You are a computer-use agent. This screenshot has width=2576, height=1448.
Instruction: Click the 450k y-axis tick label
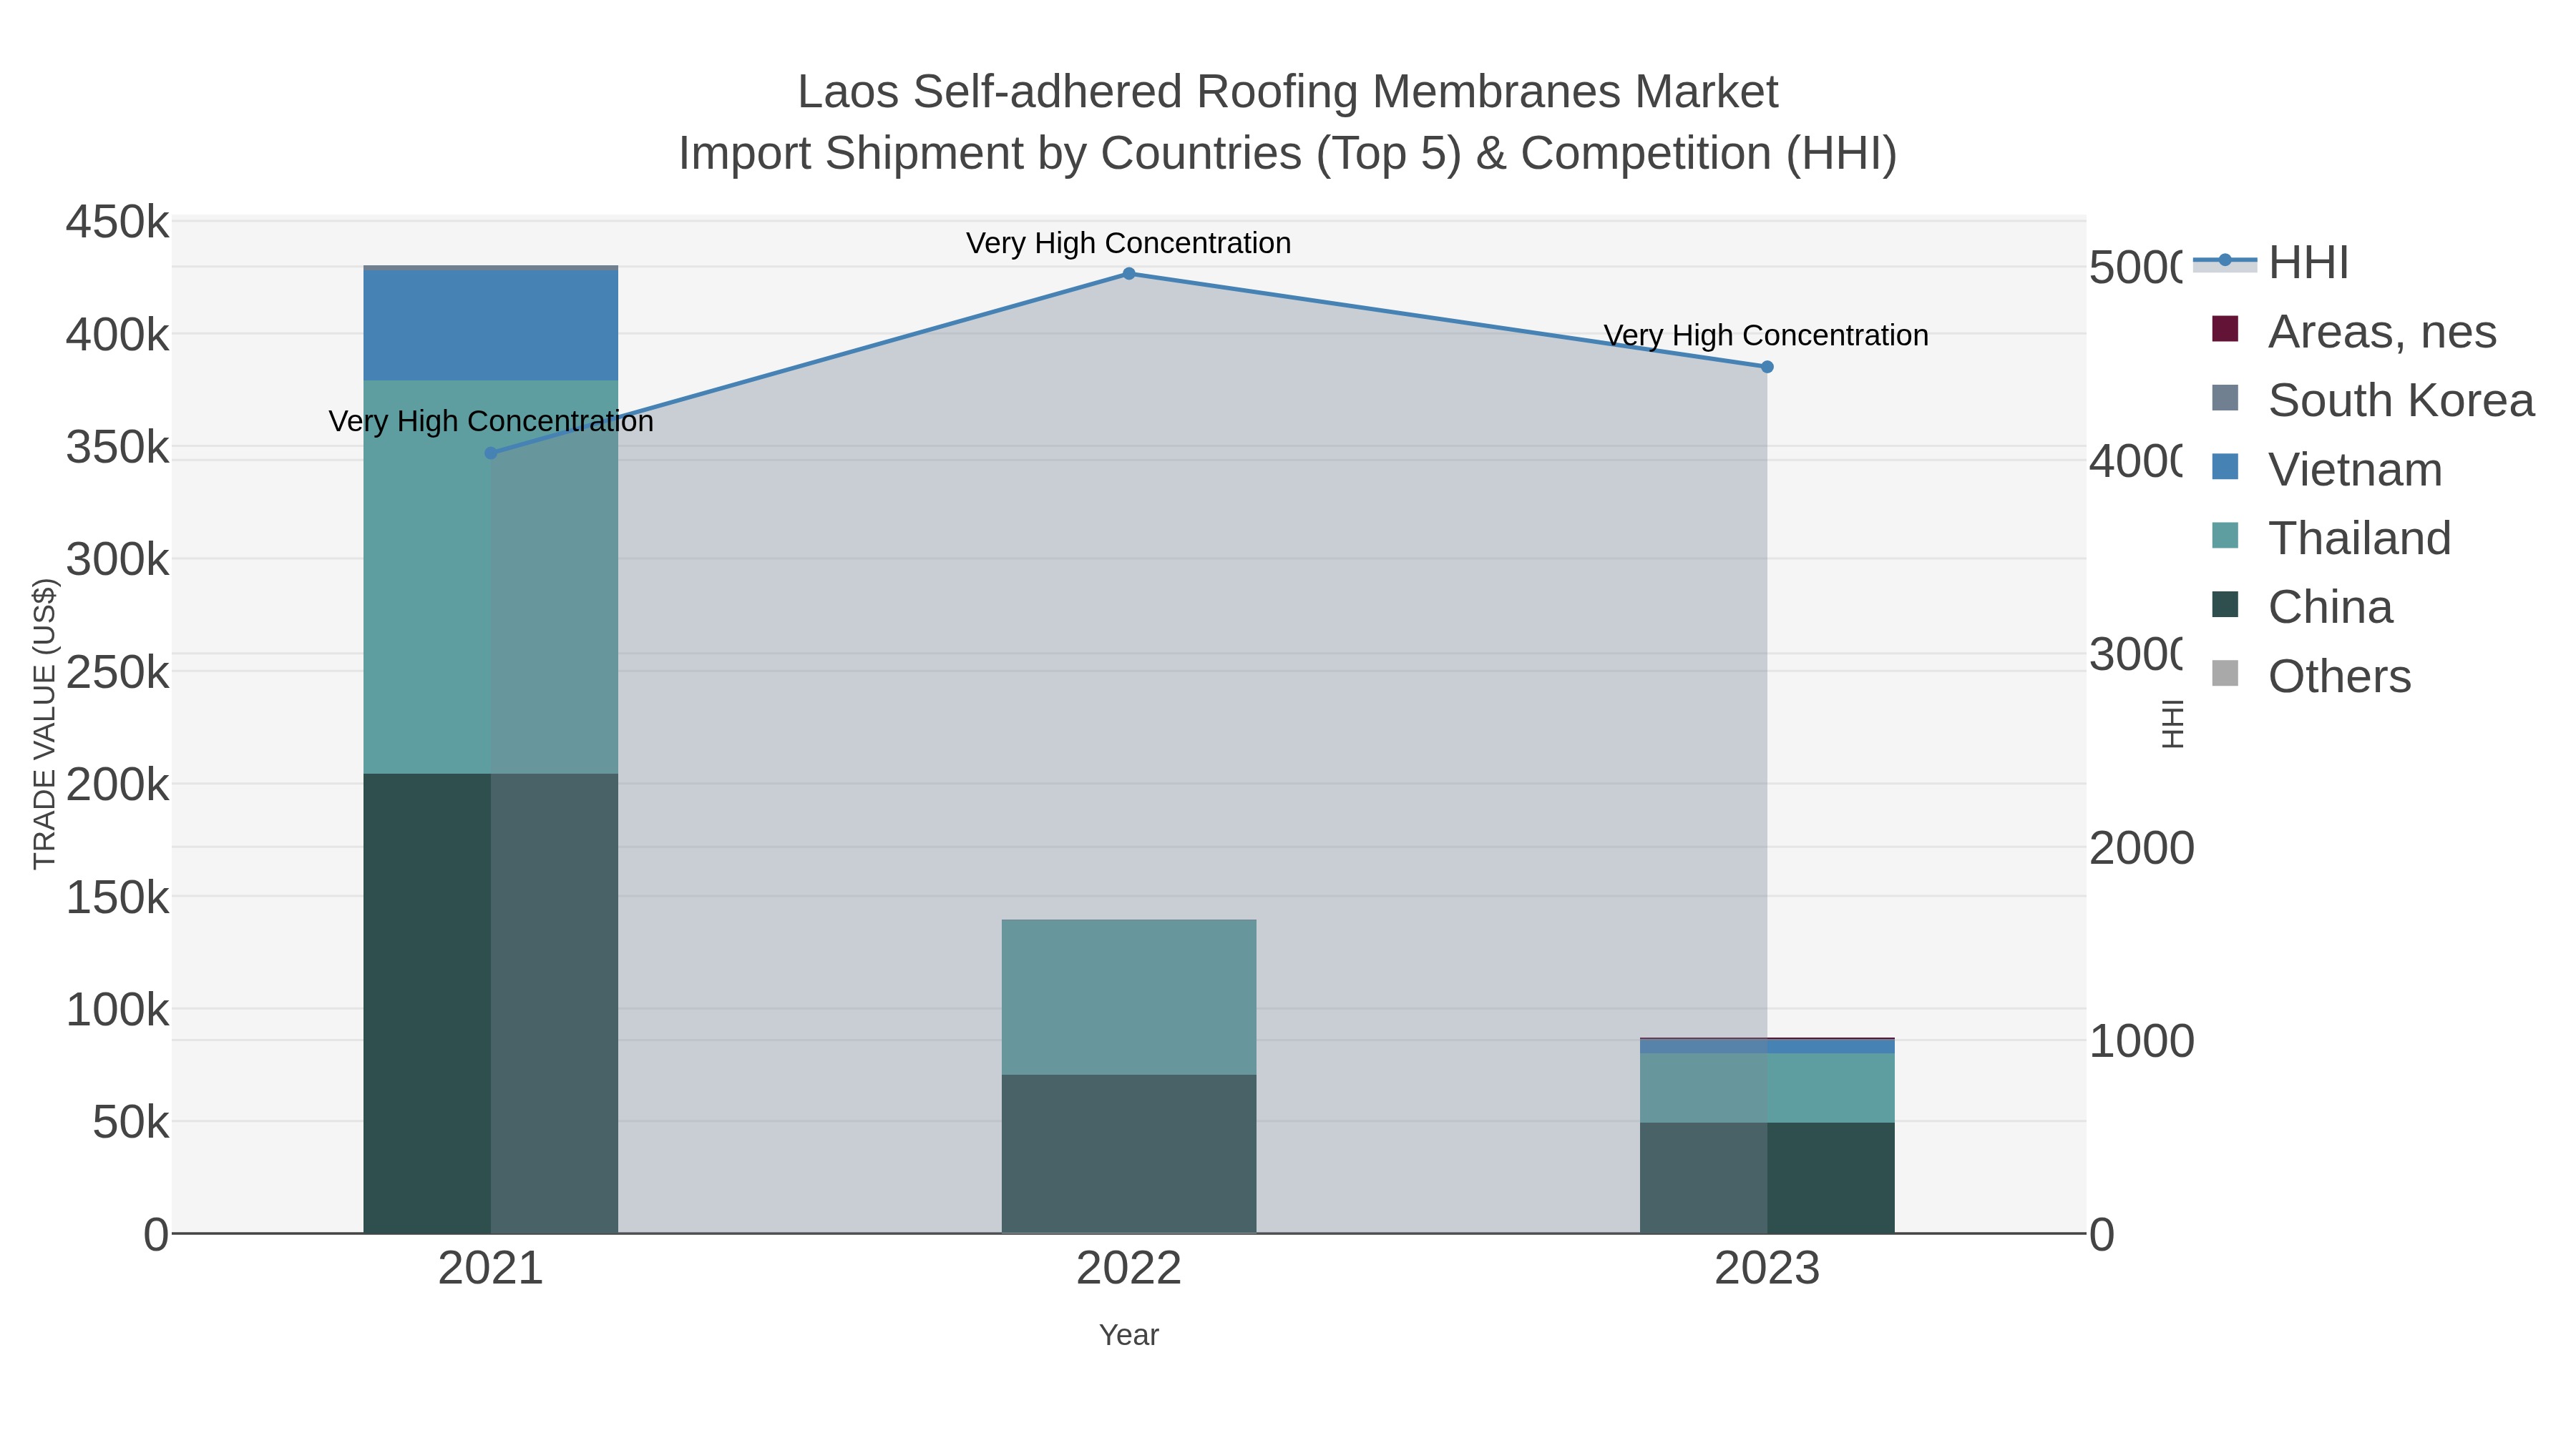coord(117,222)
